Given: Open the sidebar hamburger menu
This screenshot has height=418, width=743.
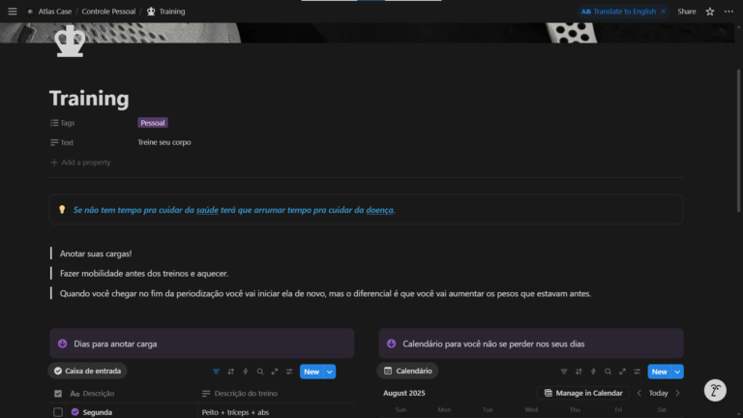Looking at the screenshot, I should tap(12, 12).
